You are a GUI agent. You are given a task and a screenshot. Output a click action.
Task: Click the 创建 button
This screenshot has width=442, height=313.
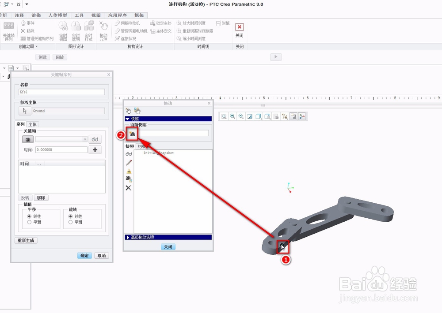click(x=42, y=57)
